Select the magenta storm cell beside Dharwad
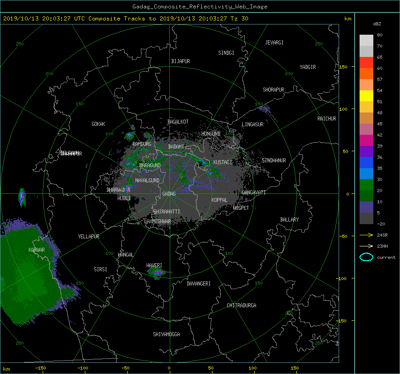This screenshot has height=374, width=400. click(128, 189)
